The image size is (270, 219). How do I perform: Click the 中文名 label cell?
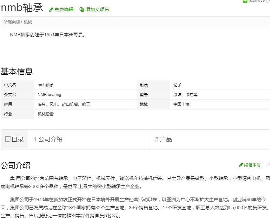[x=17, y=85]
